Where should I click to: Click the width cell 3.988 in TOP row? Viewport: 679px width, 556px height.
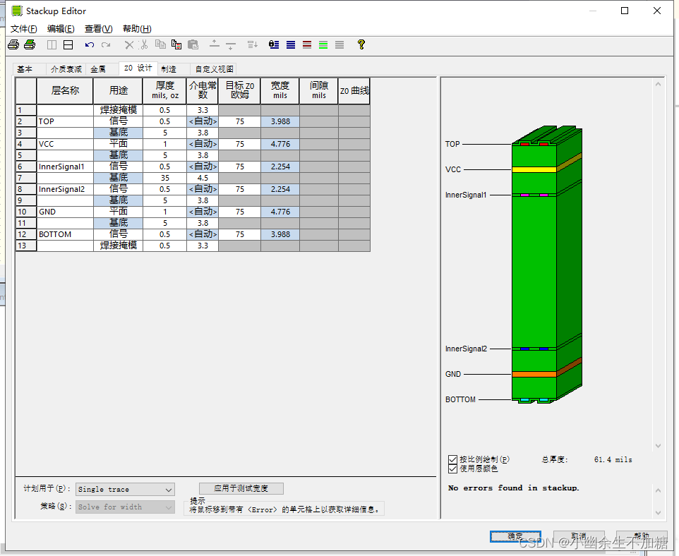280,121
